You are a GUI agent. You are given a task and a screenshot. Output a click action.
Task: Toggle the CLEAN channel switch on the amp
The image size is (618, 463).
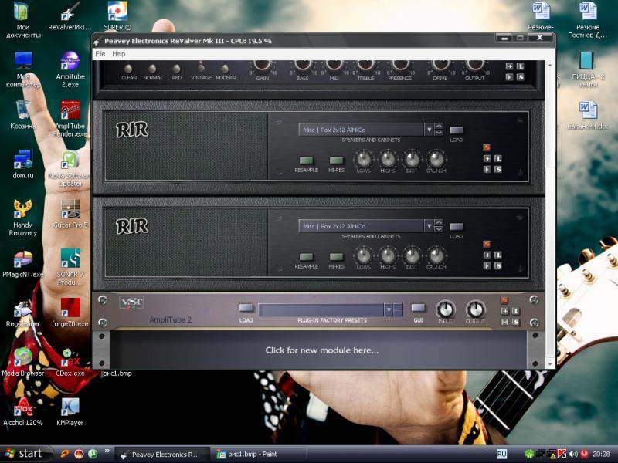point(129,69)
